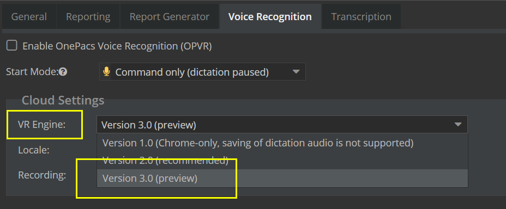The height and width of the screenshot is (209, 506).
Task: Open the Start Mode dropdown arrow
Action: pyautogui.click(x=296, y=71)
